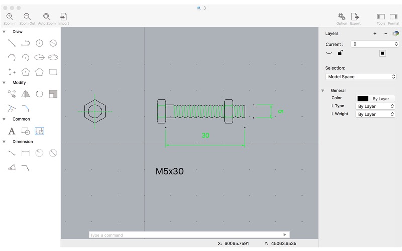Viewport: 402px width, 251px height.
Task: Select the center-point Arc tool
Action: pyautogui.click(x=26, y=57)
